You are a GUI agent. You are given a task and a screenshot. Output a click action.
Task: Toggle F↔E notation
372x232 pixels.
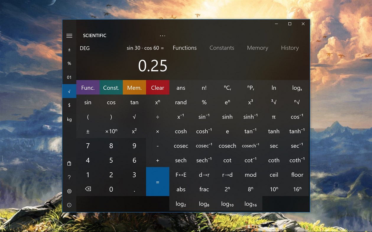pos(181,175)
